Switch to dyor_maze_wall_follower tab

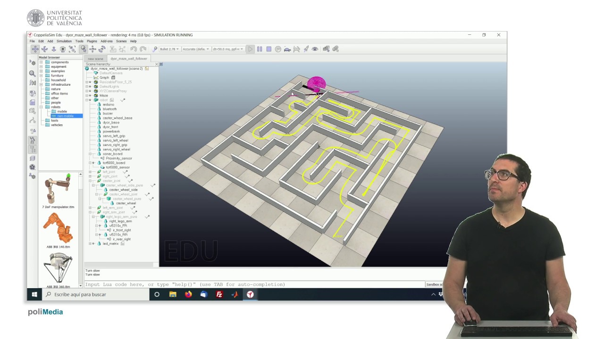tap(128, 59)
